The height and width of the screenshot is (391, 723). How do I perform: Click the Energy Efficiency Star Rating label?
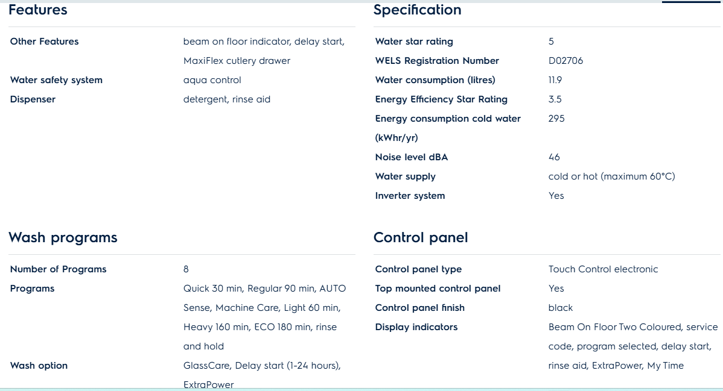(x=441, y=99)
